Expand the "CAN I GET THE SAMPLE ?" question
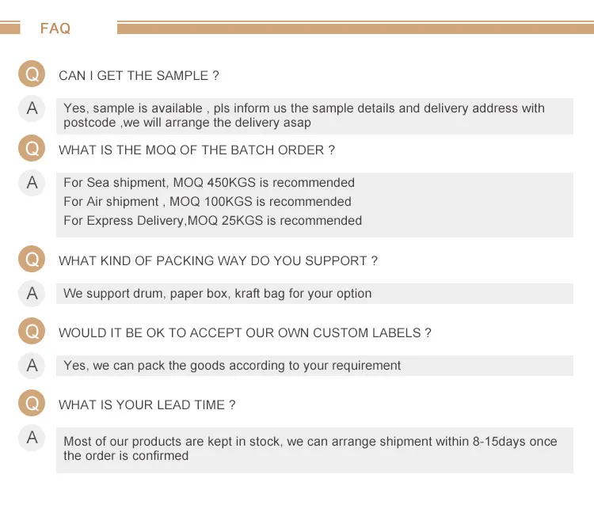 (139, 76)
